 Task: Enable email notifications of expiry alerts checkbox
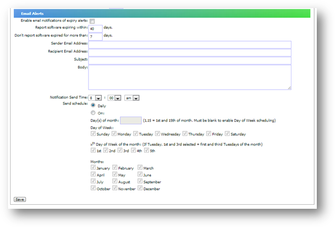92,21
